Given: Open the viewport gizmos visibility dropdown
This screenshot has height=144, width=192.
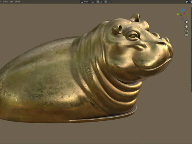Looking at the screenshot, I should click(x=188, y=2).
